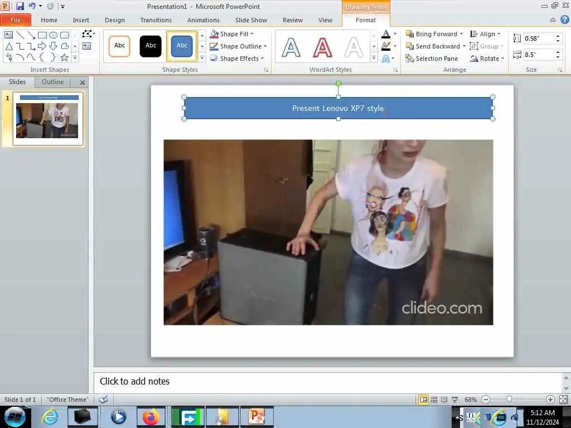Screen dimensions: 571x428
Task: Click the shape width 8.5" field
Action: (539, 55)
